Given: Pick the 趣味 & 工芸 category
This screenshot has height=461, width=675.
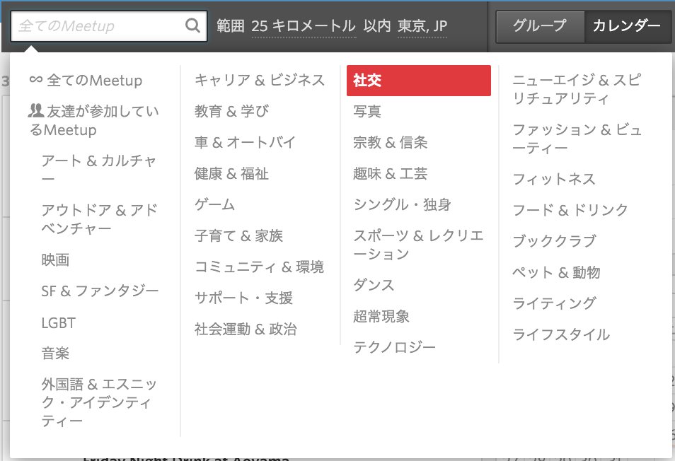Looking at the screenshot, I should [x=391, y=174].
